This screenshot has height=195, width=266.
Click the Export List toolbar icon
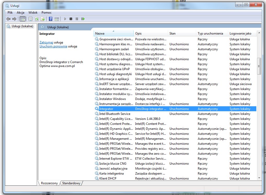43,19
